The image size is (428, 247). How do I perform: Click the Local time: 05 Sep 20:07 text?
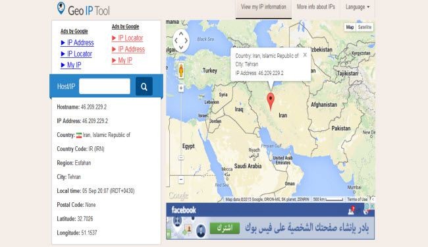tap(95, 191)
